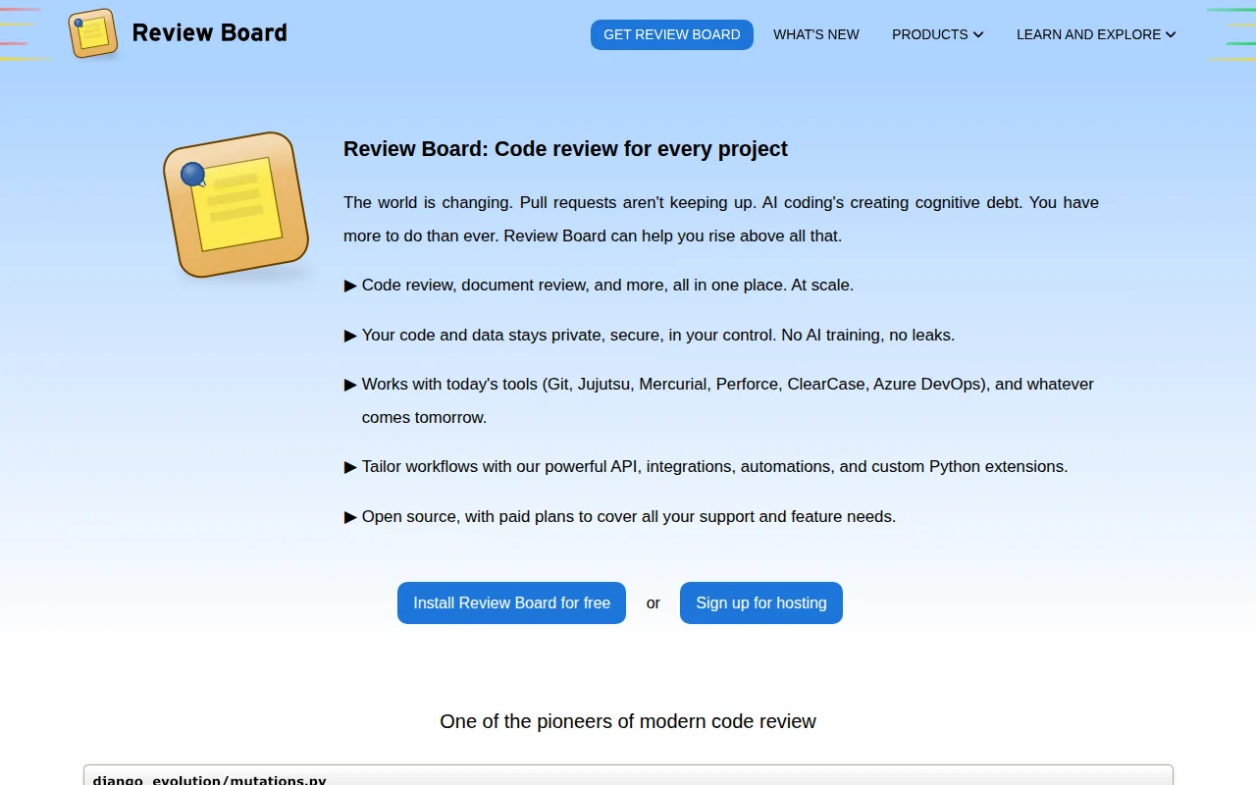
Task: Click the text 'One of the pioneers of modern code review'
Action: pyautogui.click(x=628, y=721)
